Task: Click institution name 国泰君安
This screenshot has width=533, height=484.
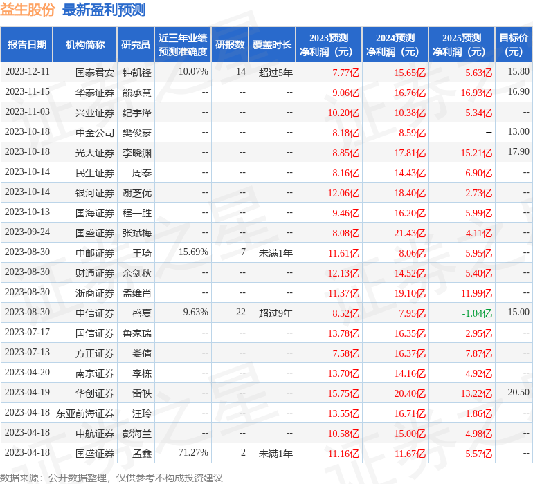Action: pyautogui.click(x=95, y=73)
